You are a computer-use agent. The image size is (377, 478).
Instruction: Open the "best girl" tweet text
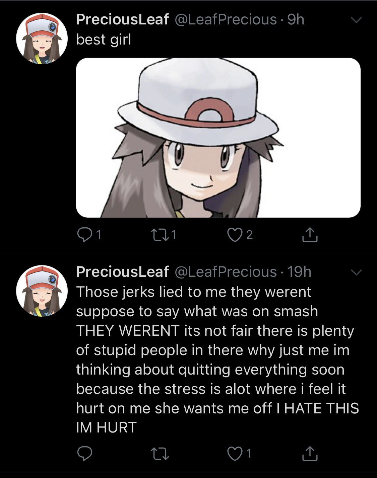click(104, 39)
